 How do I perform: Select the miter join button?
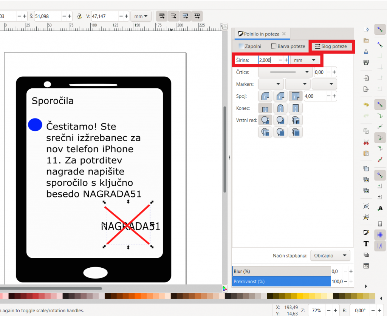[x=296, y=96]
